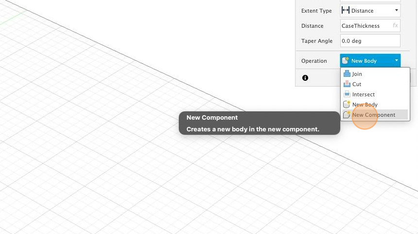Click the selected New Body operation box
The image size is (418, 234).
[370, 61]
